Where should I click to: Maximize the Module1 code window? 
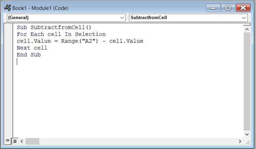[x=228, y=8]
